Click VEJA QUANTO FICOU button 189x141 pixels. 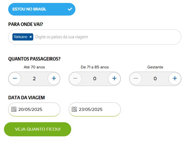38,129
